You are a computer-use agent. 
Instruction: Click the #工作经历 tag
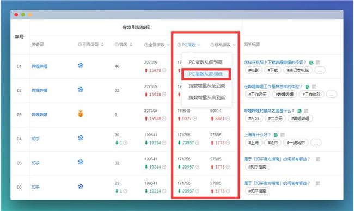(258, 95)
